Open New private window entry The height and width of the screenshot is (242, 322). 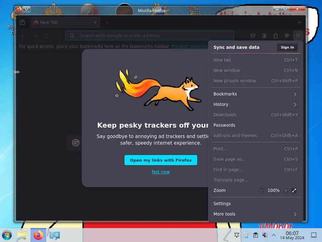point(255,81)
